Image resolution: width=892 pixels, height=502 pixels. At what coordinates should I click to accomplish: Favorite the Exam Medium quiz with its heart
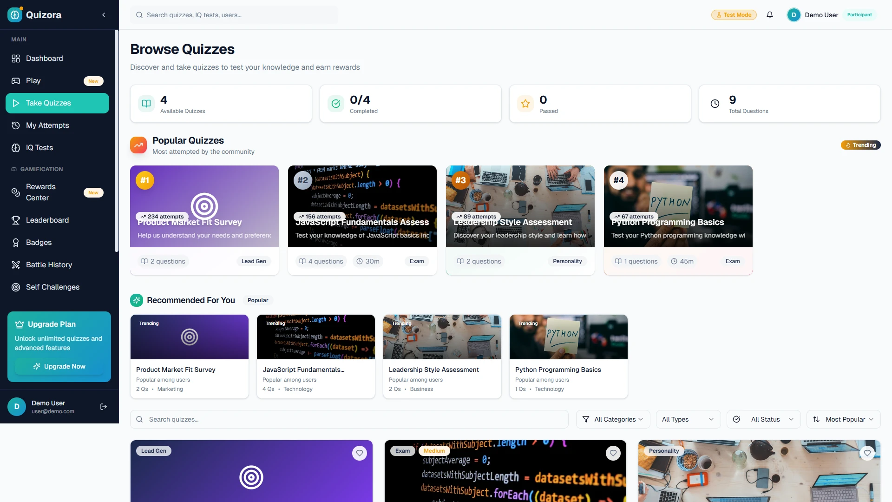(613, 453)
